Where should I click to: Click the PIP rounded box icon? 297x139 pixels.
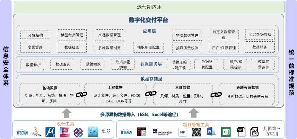[183, 132]
